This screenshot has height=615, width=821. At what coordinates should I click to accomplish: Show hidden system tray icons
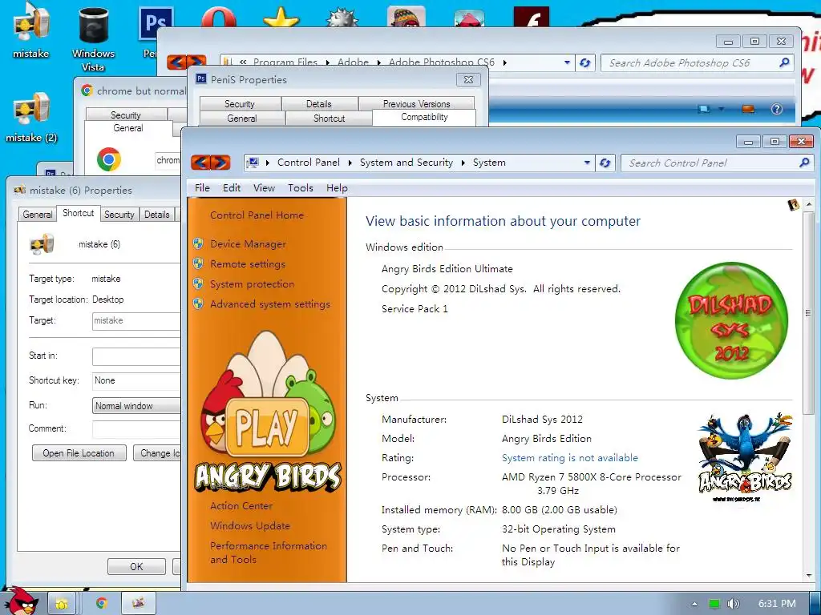coord(694,604)
